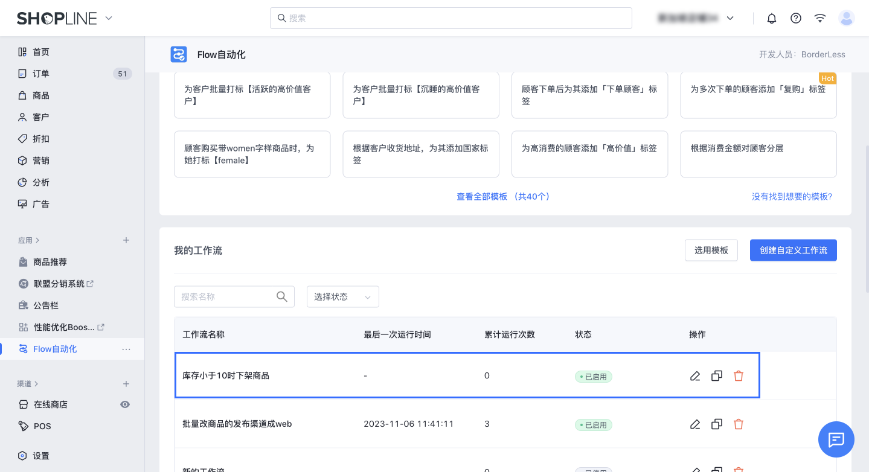Click the 创建自定义工作流 button
This screenshot has width=869, height=472.
click(793, 250)
